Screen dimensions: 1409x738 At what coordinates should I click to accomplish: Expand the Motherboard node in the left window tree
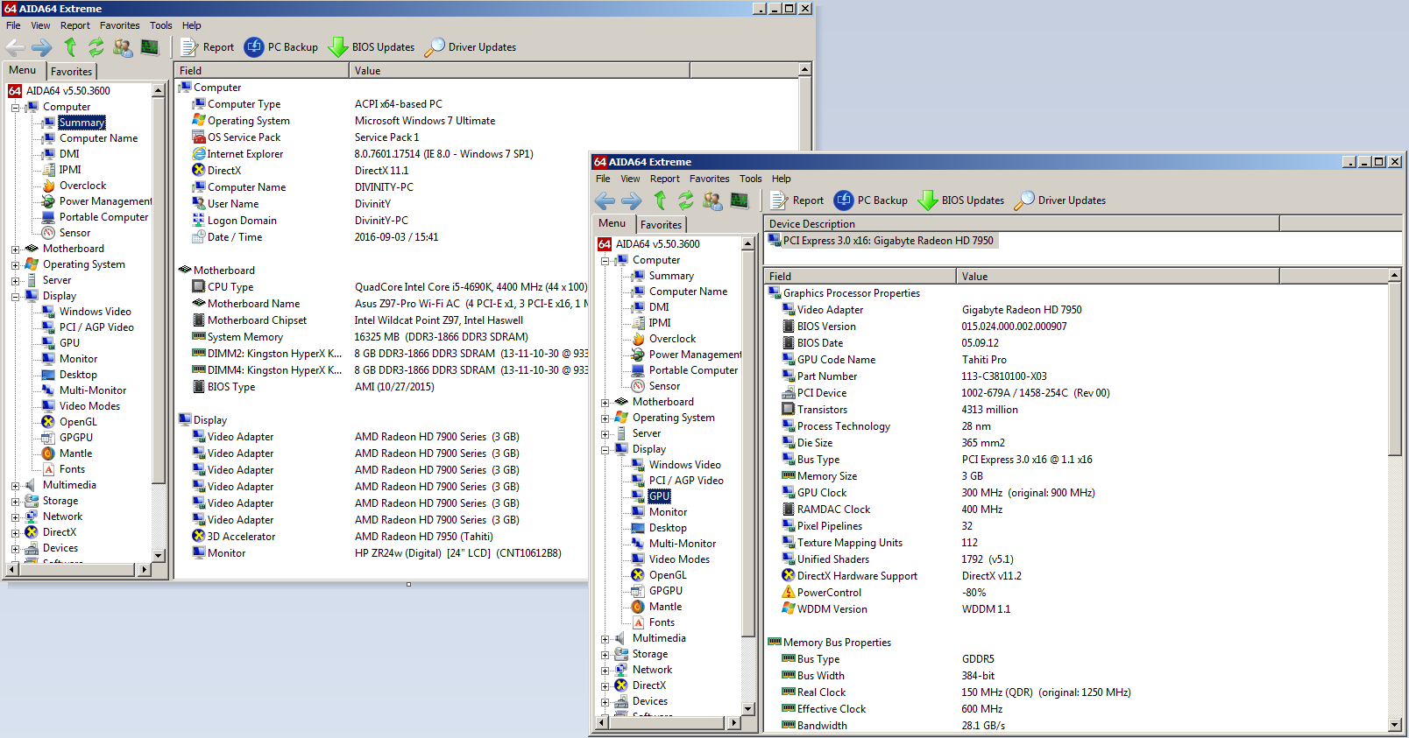click(x=15, y=250)
